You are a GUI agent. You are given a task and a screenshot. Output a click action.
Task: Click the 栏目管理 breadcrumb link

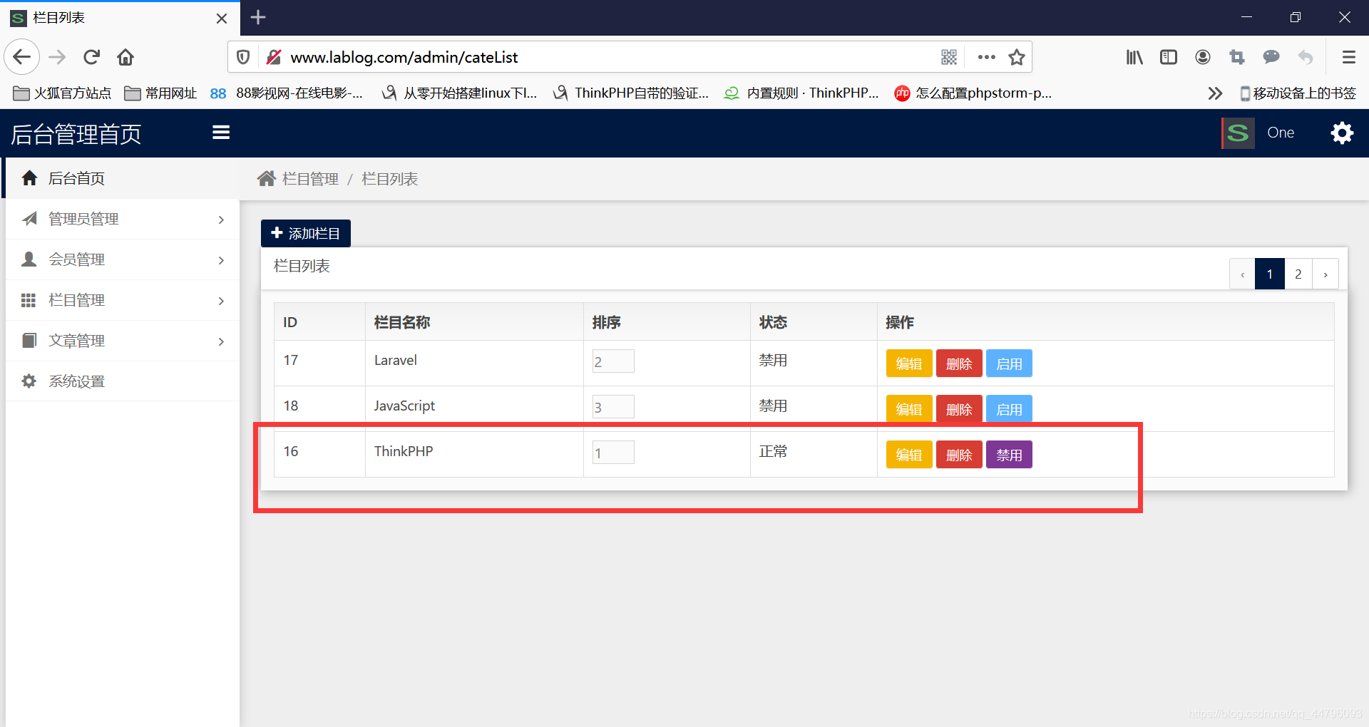coord(310,179)
